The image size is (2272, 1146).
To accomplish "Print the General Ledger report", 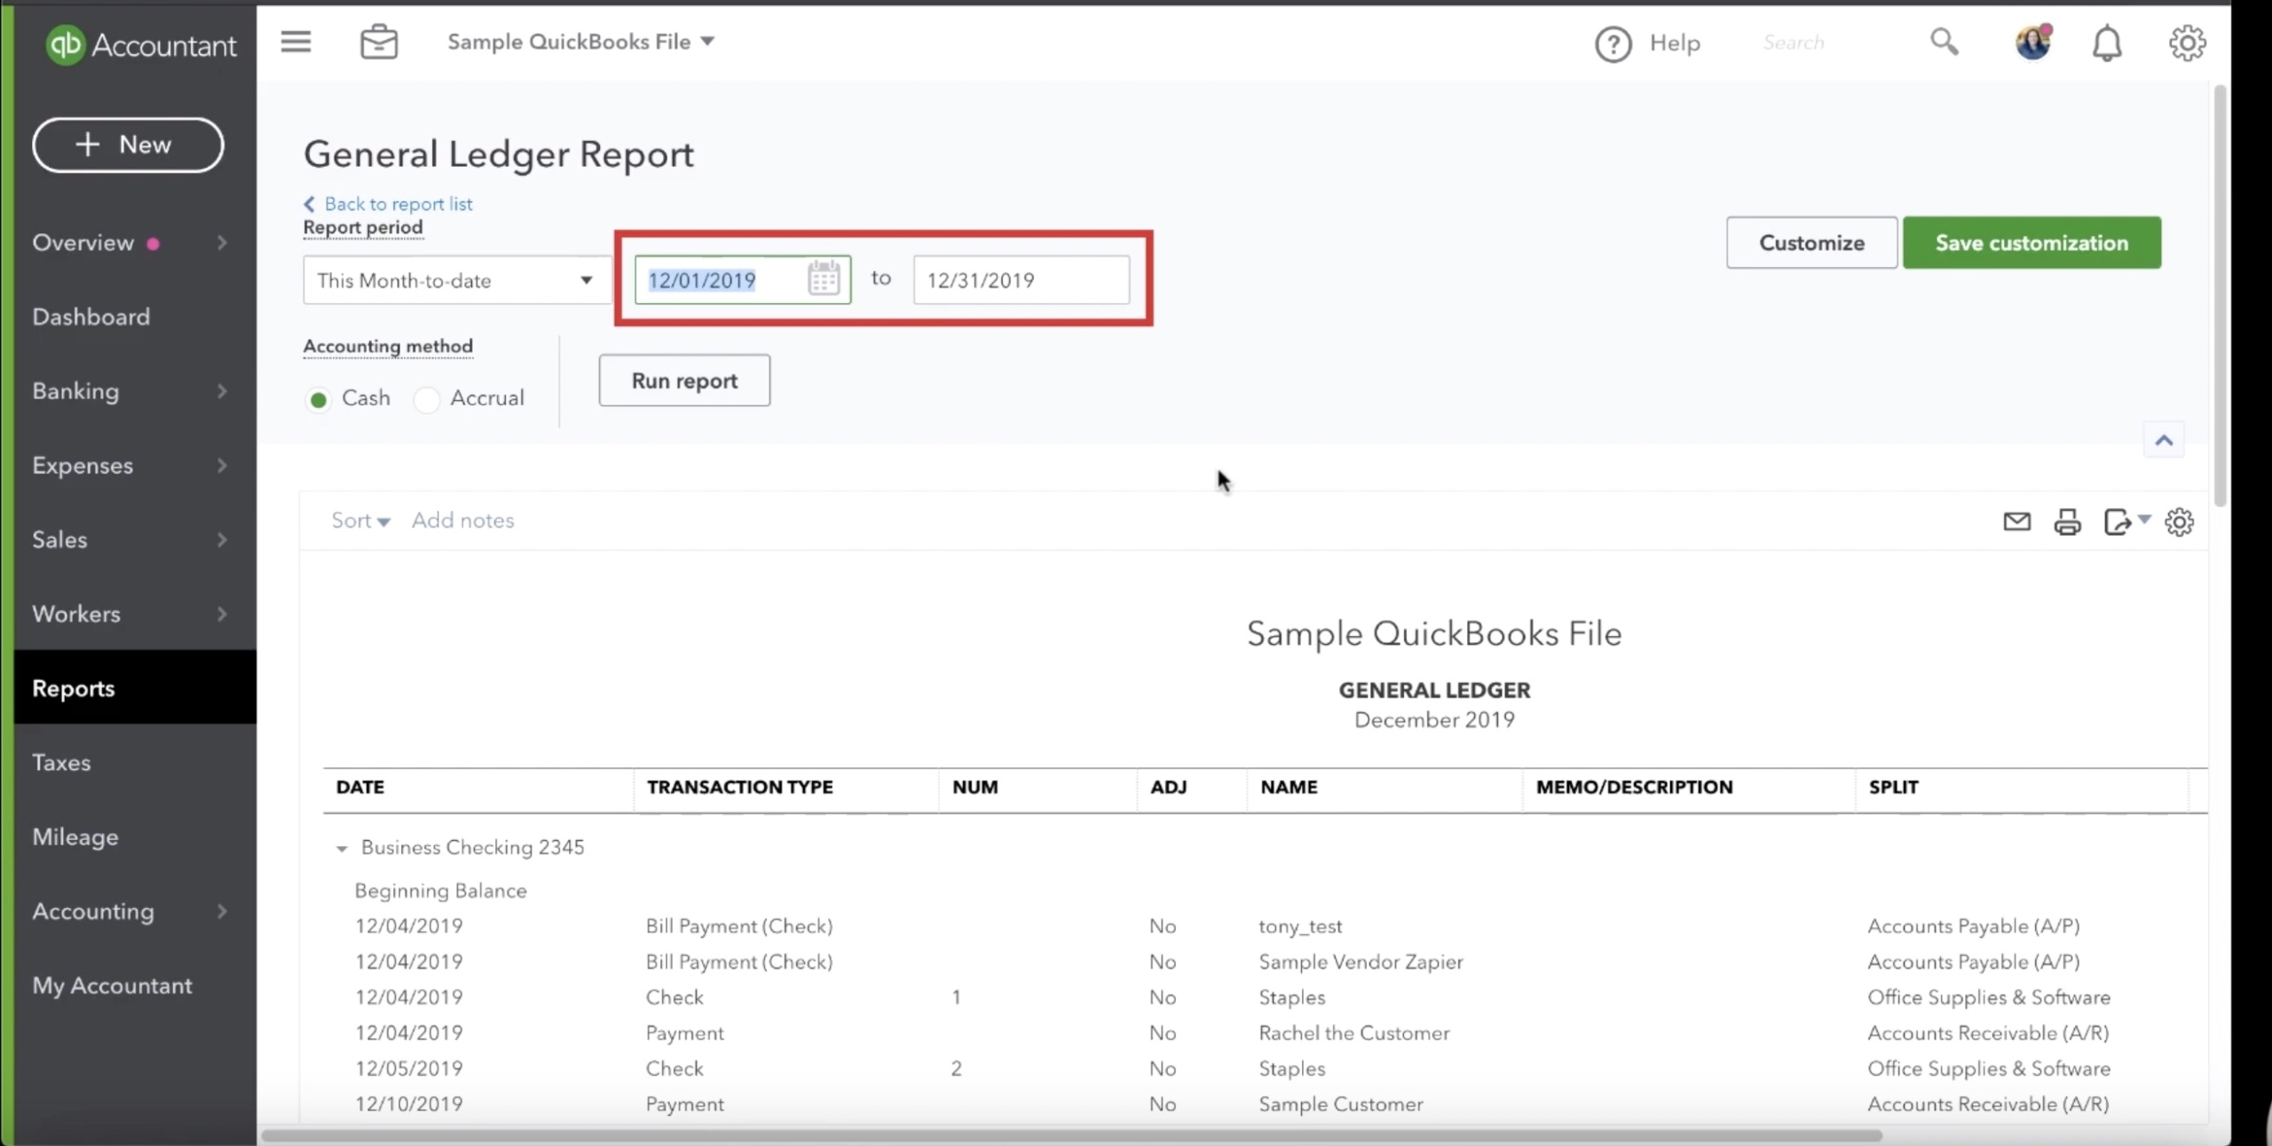I will [2067, 522].
